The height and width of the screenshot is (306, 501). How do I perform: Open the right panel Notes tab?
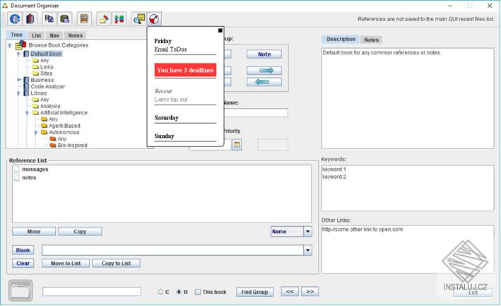[371, 40]
